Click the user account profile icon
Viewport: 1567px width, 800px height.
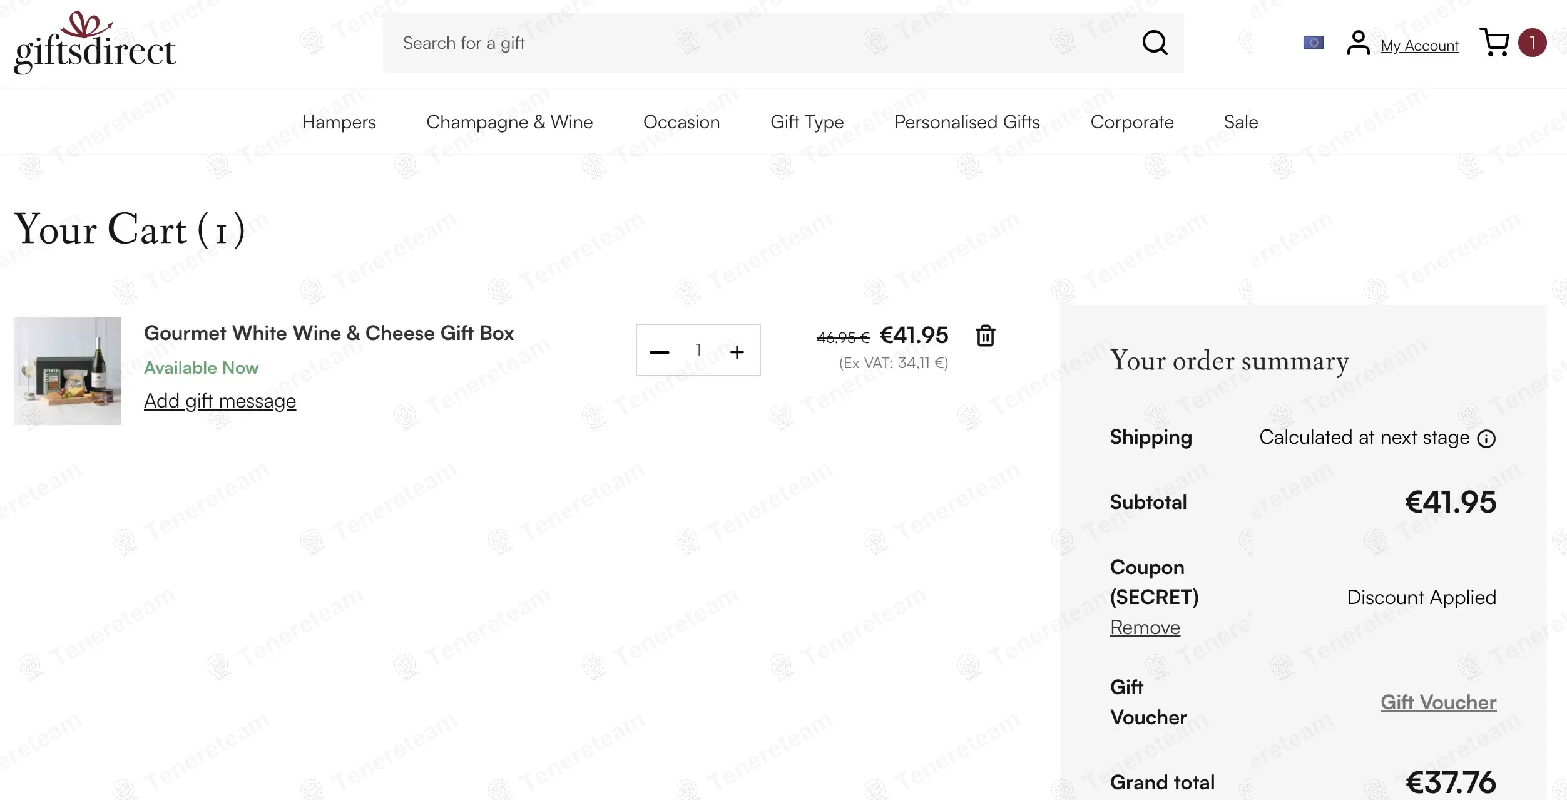(1358, 43)
